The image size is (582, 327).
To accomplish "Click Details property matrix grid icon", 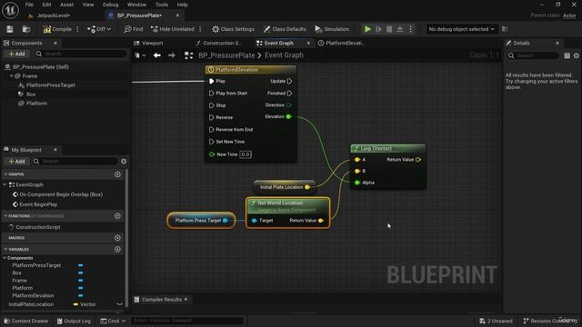I will 567,55.
